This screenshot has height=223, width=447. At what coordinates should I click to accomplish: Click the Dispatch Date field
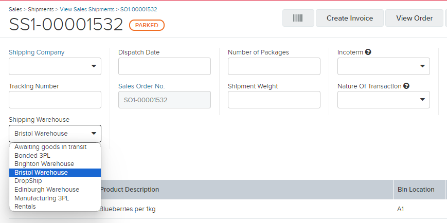165,66
